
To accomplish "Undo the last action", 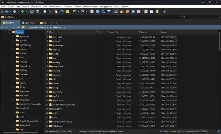I will tap(75, 11).
